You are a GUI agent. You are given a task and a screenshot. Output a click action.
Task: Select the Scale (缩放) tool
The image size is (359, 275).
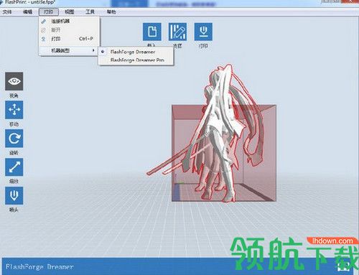click(x=14, y=167)
